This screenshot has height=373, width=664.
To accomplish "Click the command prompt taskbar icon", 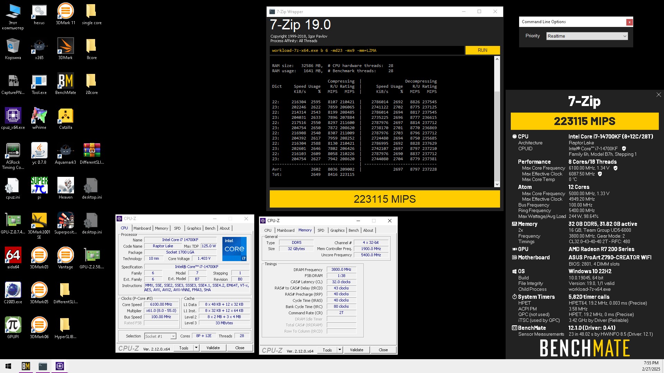I will coord(43,366).
